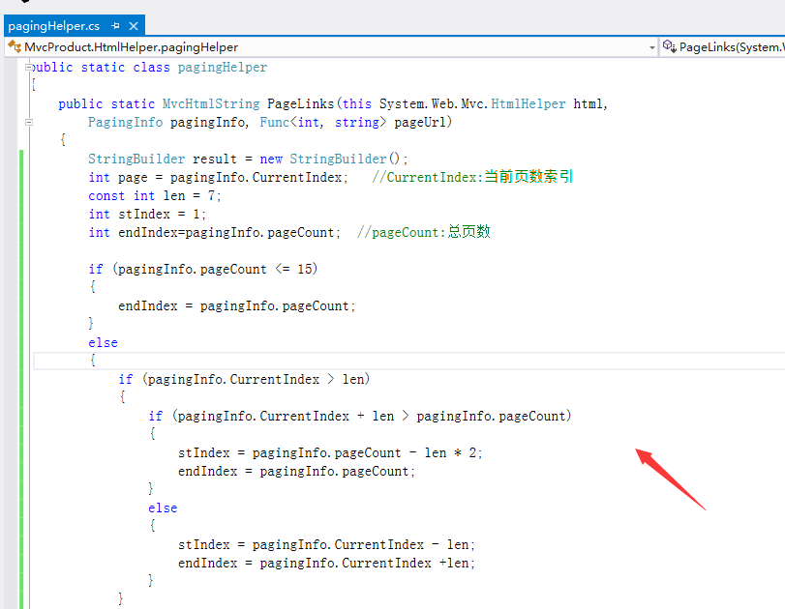Click 'Func' type in parameter list
The image size is (785, 609).
click(x=274, y=123)
